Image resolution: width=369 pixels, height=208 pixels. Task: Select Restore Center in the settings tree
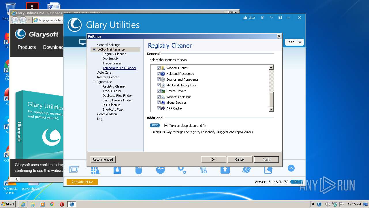click(108, 77)
